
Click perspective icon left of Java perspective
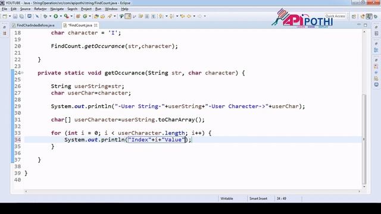coord(363,16)
